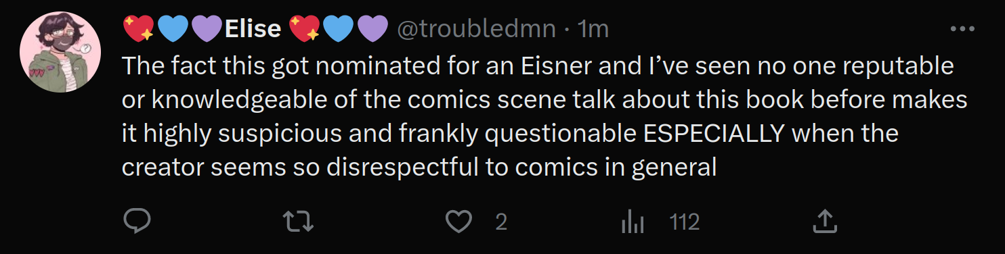Click the 1m timestamp of the tweet
This screenshot has height=254, width=1005.
[x=594, y=28]
